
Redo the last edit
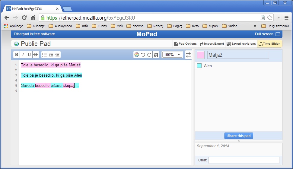(149, 55)
